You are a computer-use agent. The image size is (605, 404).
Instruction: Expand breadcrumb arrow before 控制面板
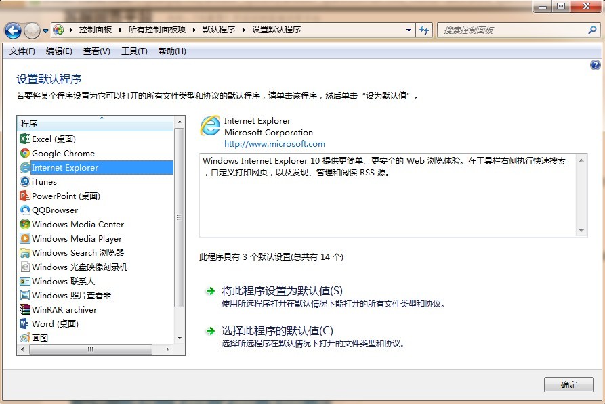(71, 30)
